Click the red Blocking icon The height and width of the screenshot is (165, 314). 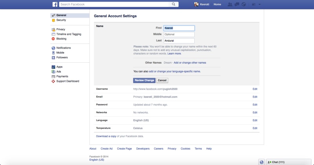click(x=53, y=39)
